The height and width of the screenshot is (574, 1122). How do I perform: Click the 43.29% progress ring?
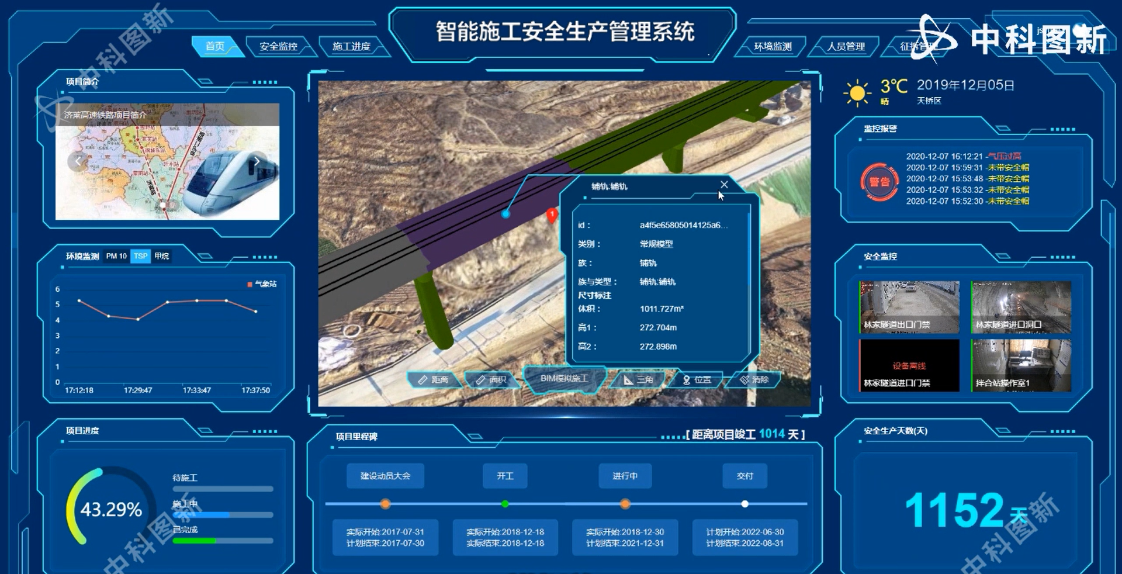(x=110, y=509)
